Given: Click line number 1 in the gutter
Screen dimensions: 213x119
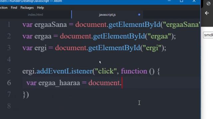Looking at the screenshot, I should [9, 24].
